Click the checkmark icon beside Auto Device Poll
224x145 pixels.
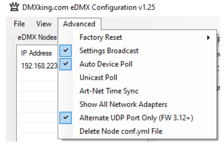coord(65,64)
